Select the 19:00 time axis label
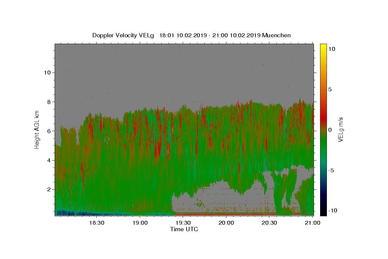388x259 pixels. tap(140, 223)
